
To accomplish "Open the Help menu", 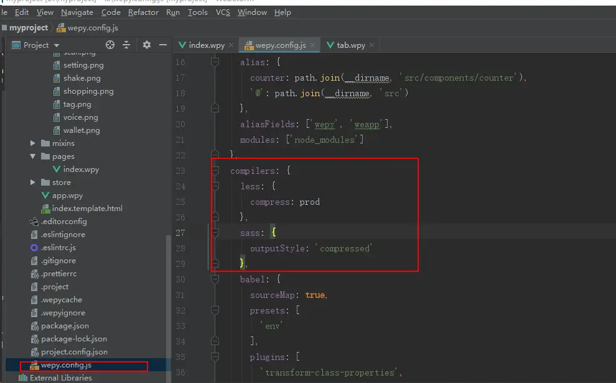I will coord(282,12).
